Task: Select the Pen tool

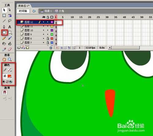Action: pyautogui.click(x=4, y=27)
